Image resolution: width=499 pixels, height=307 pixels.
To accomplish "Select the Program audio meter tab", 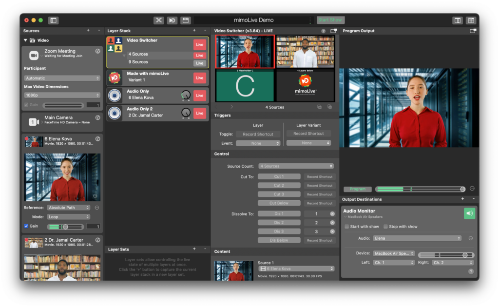I will tap(357, 189).
